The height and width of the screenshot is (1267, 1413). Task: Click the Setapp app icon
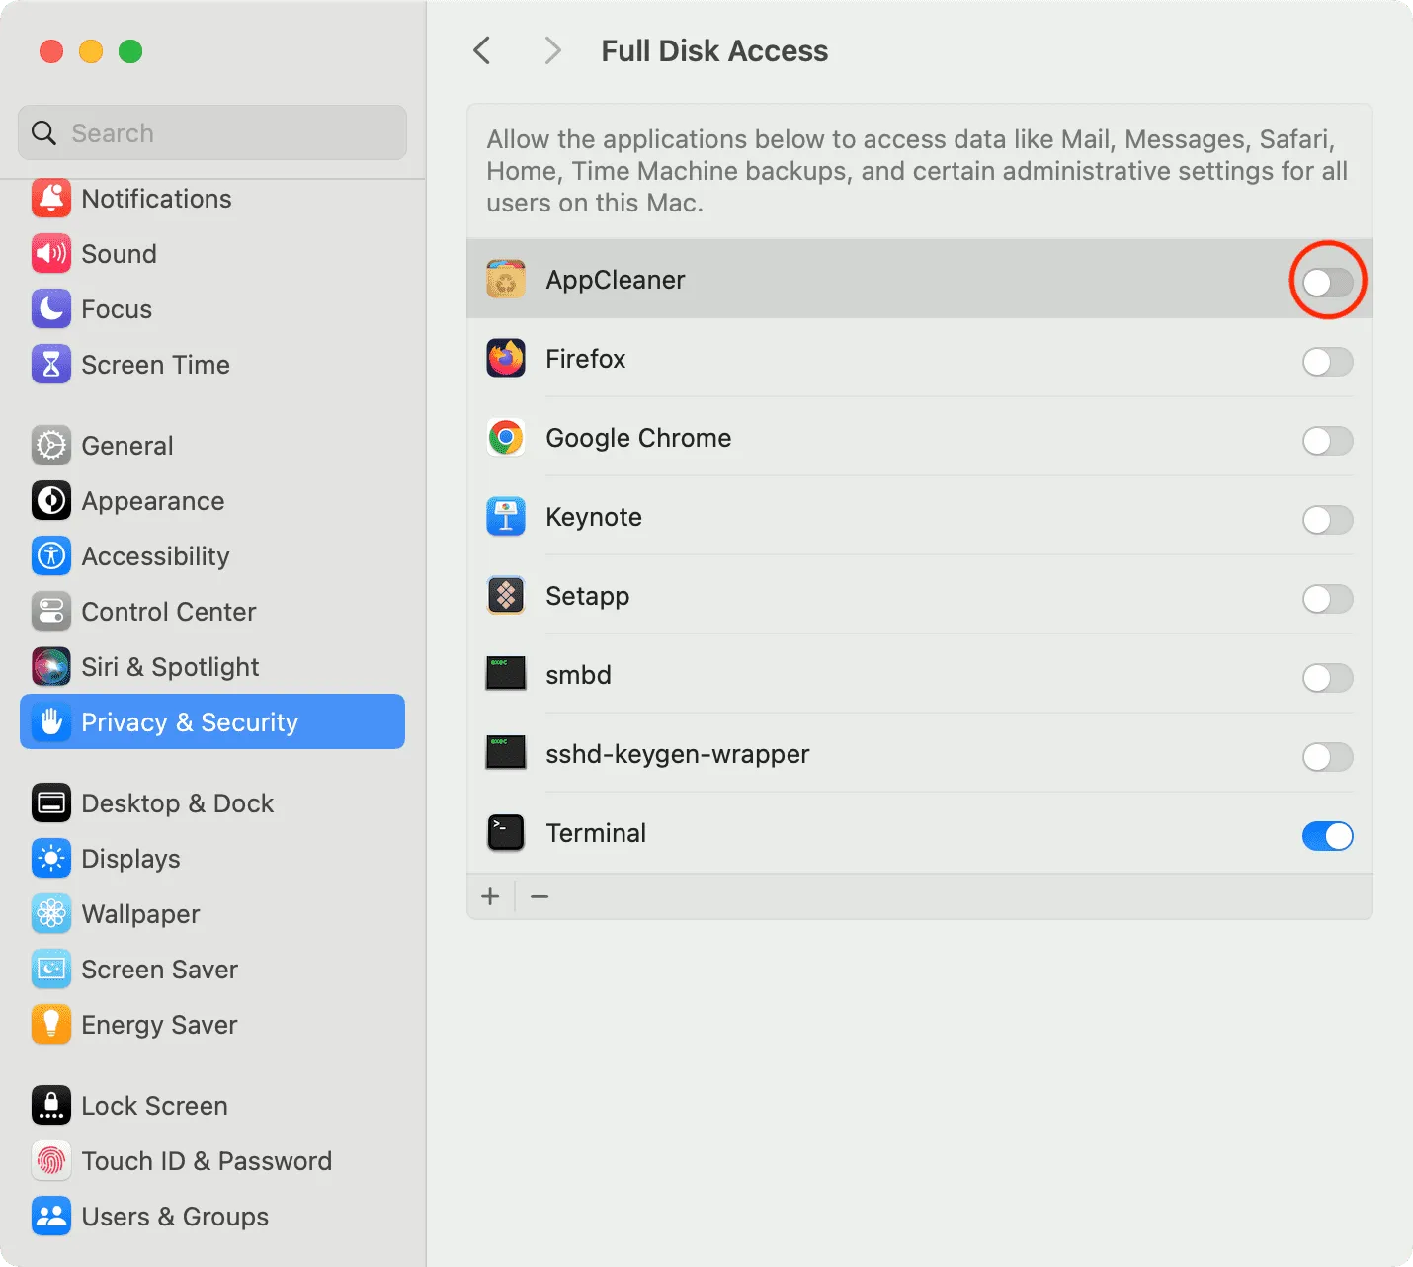[506, 596]
